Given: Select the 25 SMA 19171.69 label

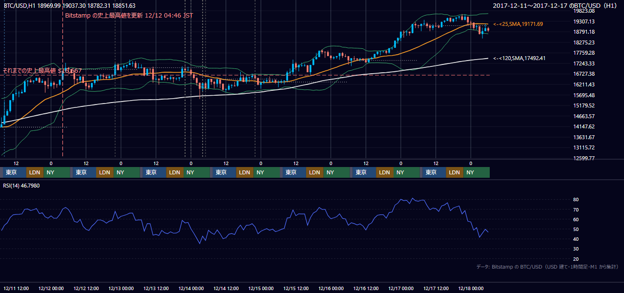Looking at the screenshot, I should click(x=518, y=24).
